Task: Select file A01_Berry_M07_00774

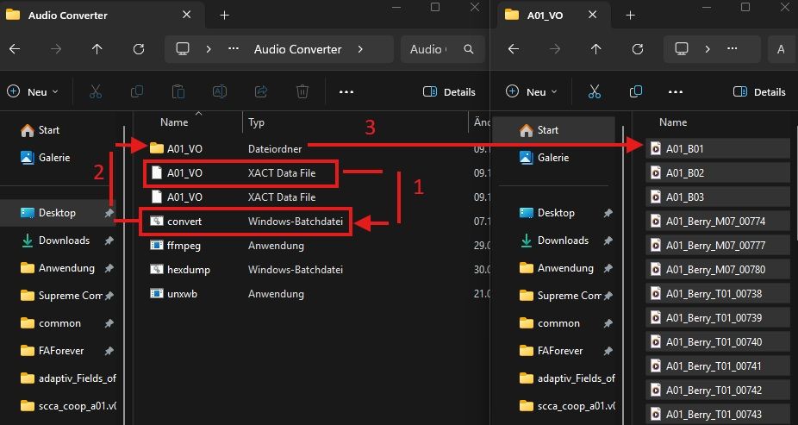Action: tap(718, 222)
